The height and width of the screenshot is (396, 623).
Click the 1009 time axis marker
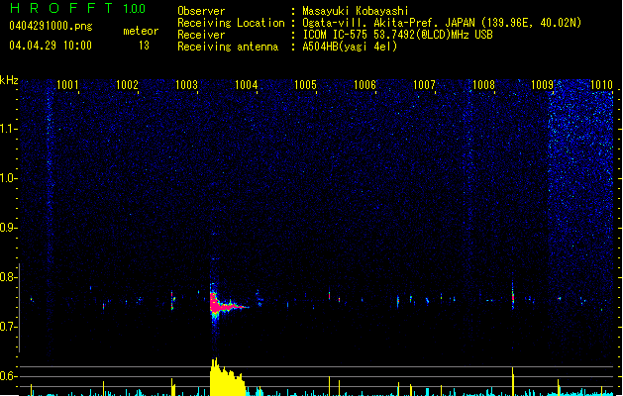(x=543, y=85)
